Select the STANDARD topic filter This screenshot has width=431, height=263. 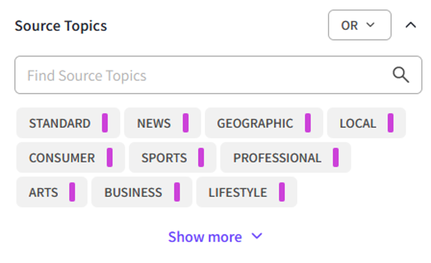coord(60,122)
